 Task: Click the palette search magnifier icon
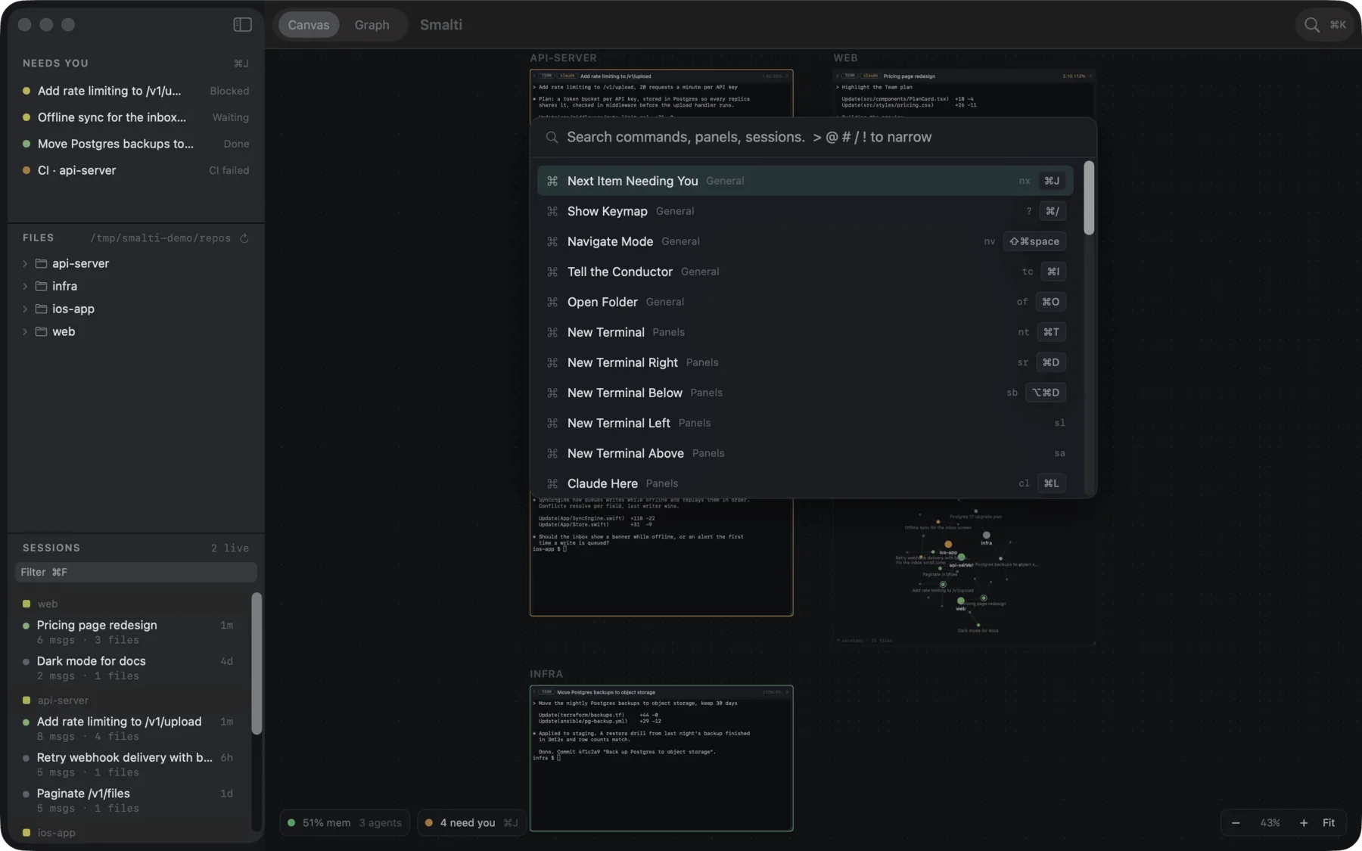(552, 137)
